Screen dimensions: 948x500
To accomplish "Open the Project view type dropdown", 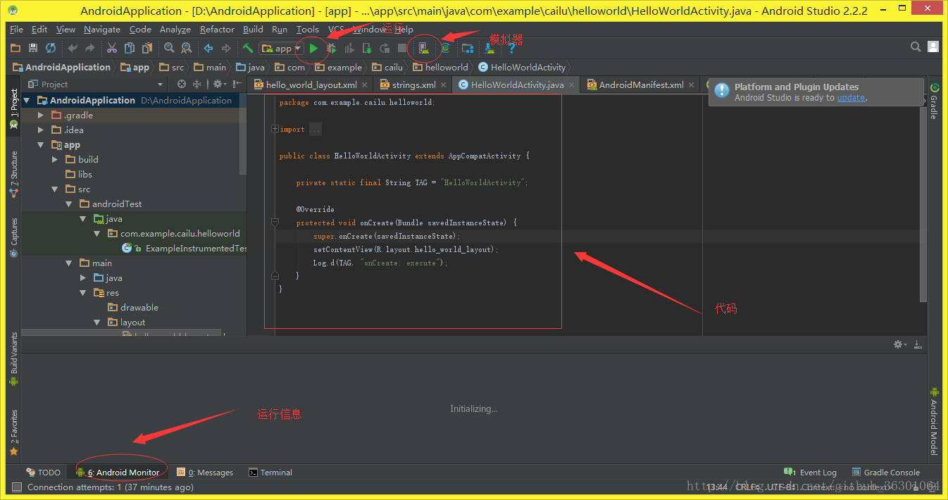I will (x=96, y=84).
